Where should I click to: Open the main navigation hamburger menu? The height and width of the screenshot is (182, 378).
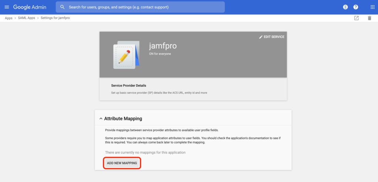(x=7, y=7)
